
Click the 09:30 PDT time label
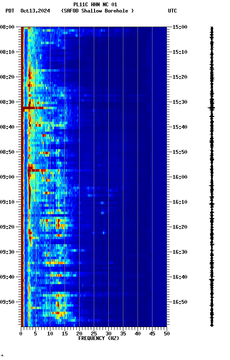[x=7, y=252]
